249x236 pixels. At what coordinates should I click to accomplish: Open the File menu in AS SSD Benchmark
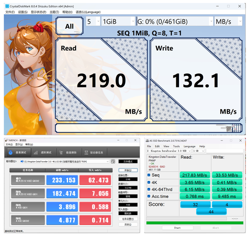click(149, 146)
